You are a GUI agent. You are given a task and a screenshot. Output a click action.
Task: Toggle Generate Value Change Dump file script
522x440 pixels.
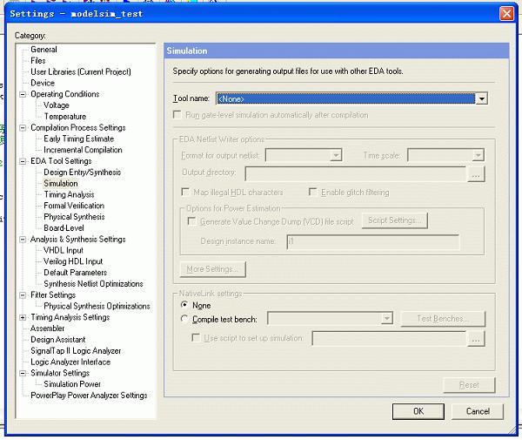point(191,221)
